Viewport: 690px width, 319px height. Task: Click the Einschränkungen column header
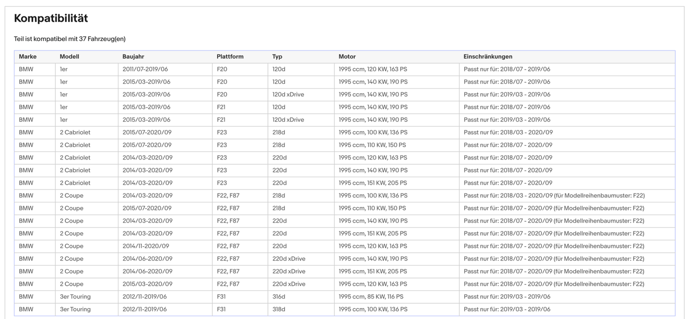point(488,57)
